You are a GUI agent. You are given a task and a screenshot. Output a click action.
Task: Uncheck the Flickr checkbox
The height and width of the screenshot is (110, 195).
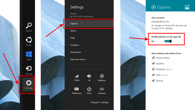pos(153,75)
